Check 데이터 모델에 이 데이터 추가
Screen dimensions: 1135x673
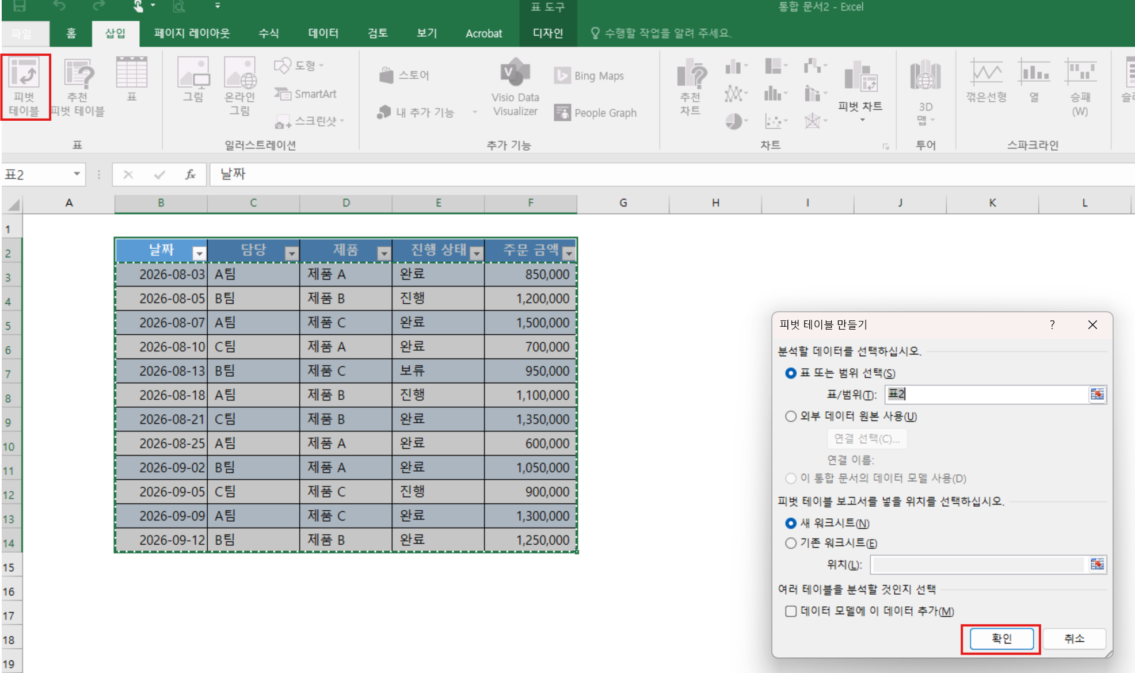pyautogui.click(x=791, y=611)
